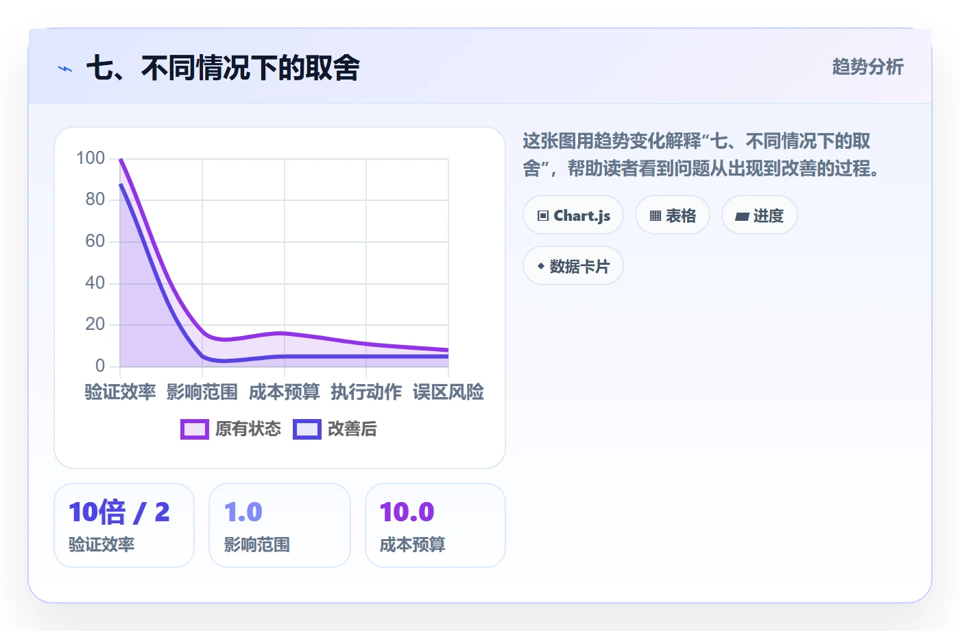Viewport: 960px width, 631px height.
Task: Click the 成本预算 axis label on chart
Action: (285, 392)
